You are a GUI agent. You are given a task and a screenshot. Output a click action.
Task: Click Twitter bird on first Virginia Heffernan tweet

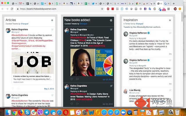tap(170, 33)
